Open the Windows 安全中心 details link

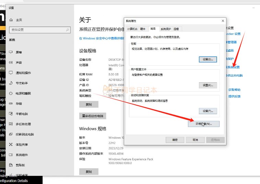(x=102, y=38)
